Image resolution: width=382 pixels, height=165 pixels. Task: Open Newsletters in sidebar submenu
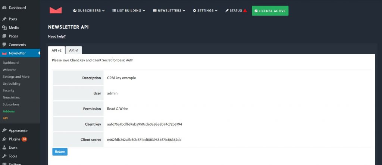click(x=11, y=97)
